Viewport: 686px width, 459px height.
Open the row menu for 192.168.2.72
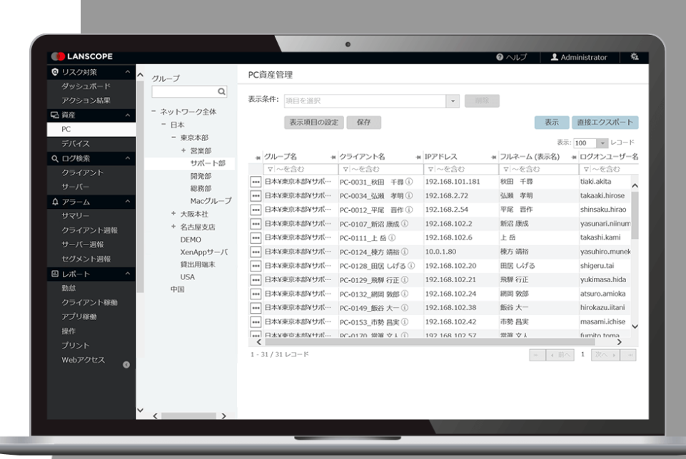click(256, 195)
